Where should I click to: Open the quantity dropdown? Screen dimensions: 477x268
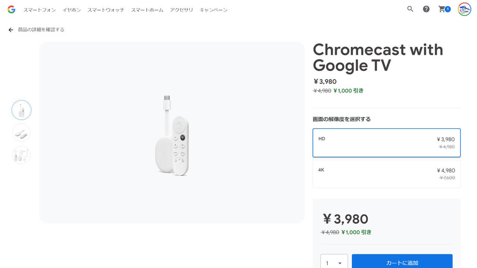334,262
